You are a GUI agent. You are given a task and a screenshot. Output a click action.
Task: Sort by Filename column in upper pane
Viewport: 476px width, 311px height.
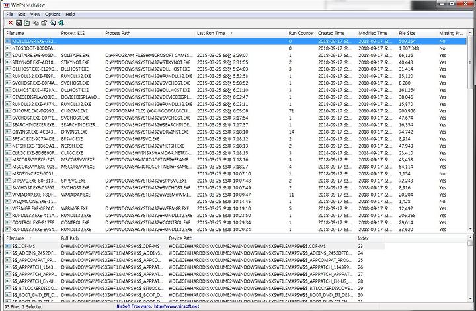[x=32, y=33]
